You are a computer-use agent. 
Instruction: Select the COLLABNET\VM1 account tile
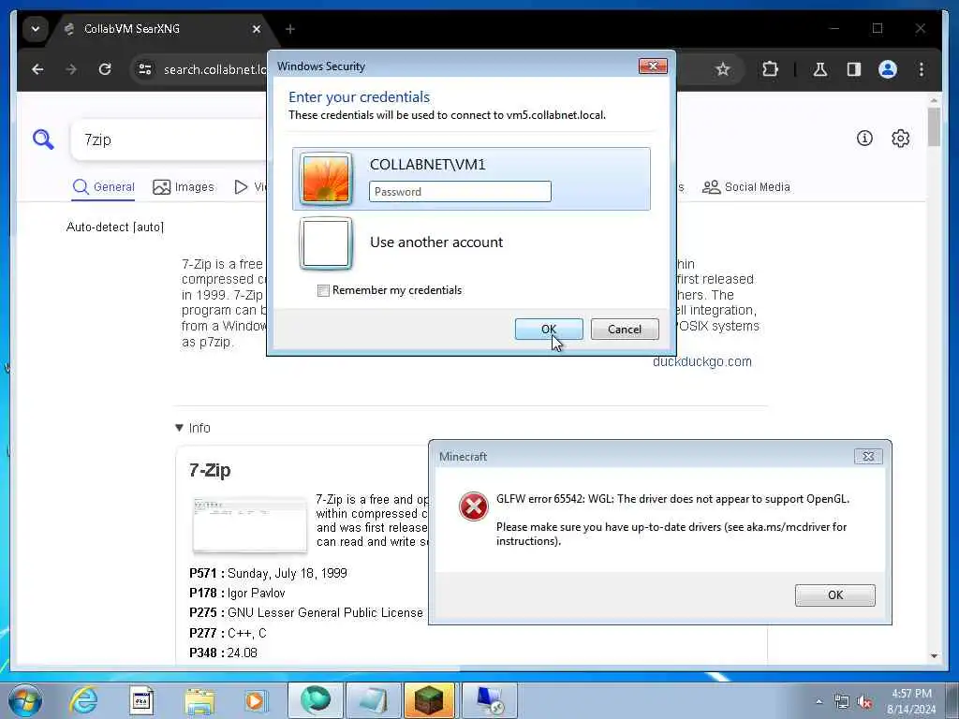[471, 179]
